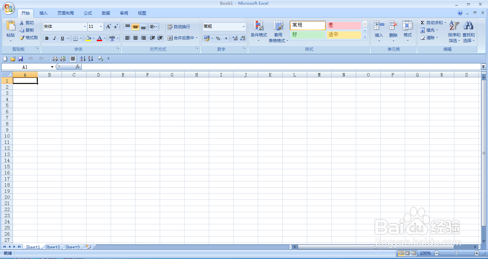Viewport: 488px width, 259px height.
Task: Open the AutoSum (自动求和) dropdown arrow
Action: tap(445, 23)
